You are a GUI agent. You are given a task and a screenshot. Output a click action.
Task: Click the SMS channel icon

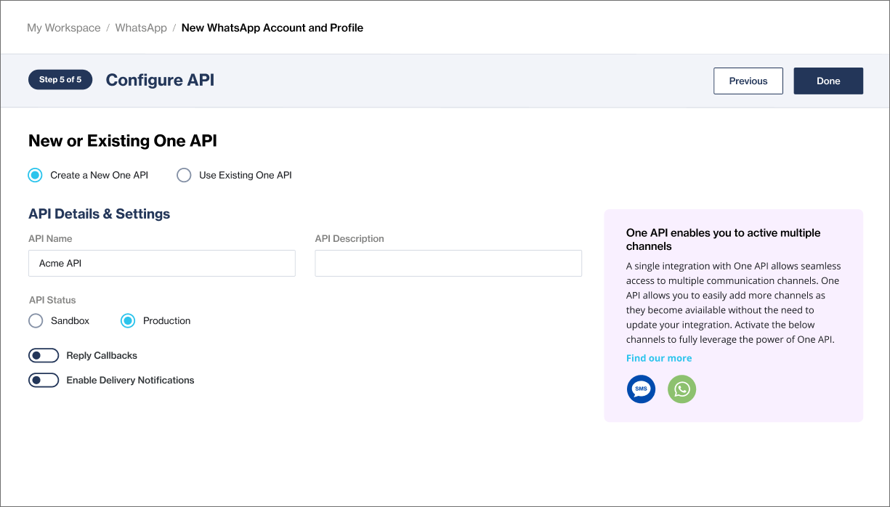641,389
